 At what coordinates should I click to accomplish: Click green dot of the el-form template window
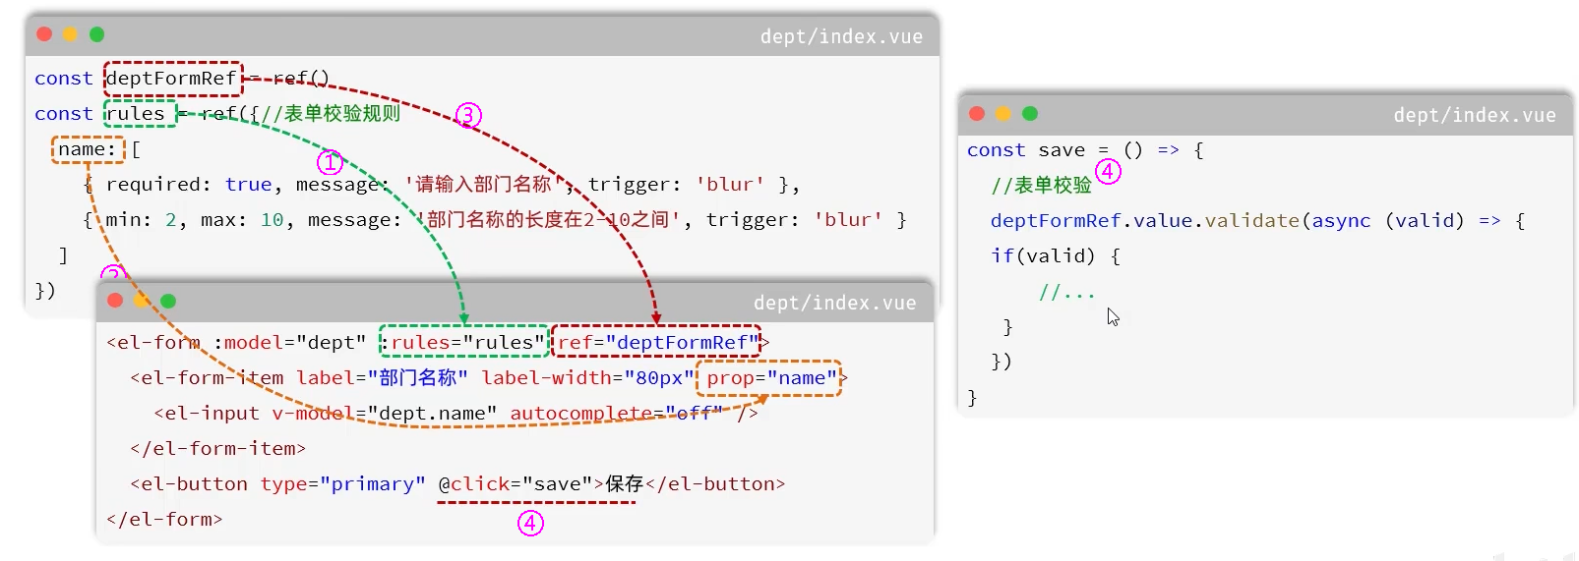pos(168,301)
